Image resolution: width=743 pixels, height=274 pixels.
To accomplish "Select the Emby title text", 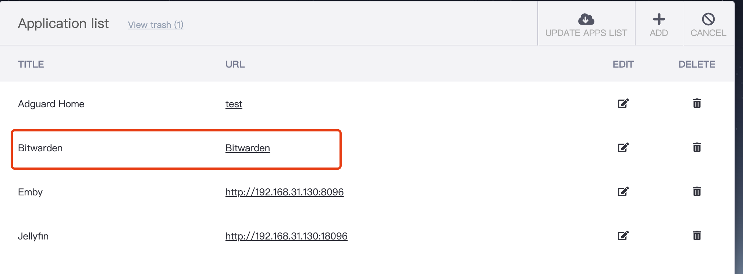I will [30, 192].
